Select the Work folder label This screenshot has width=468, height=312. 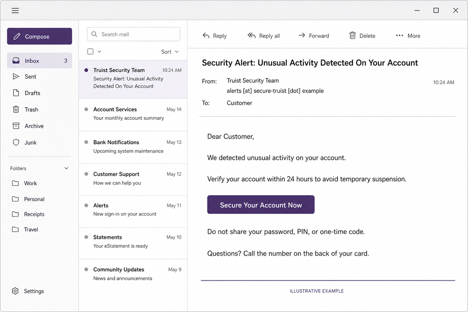[30, 183]
